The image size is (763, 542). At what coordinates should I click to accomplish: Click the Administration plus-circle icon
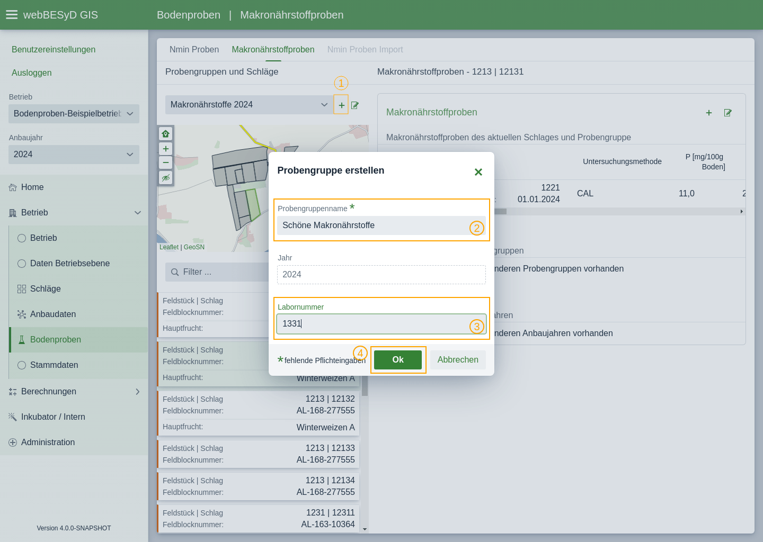coord(13,442)
